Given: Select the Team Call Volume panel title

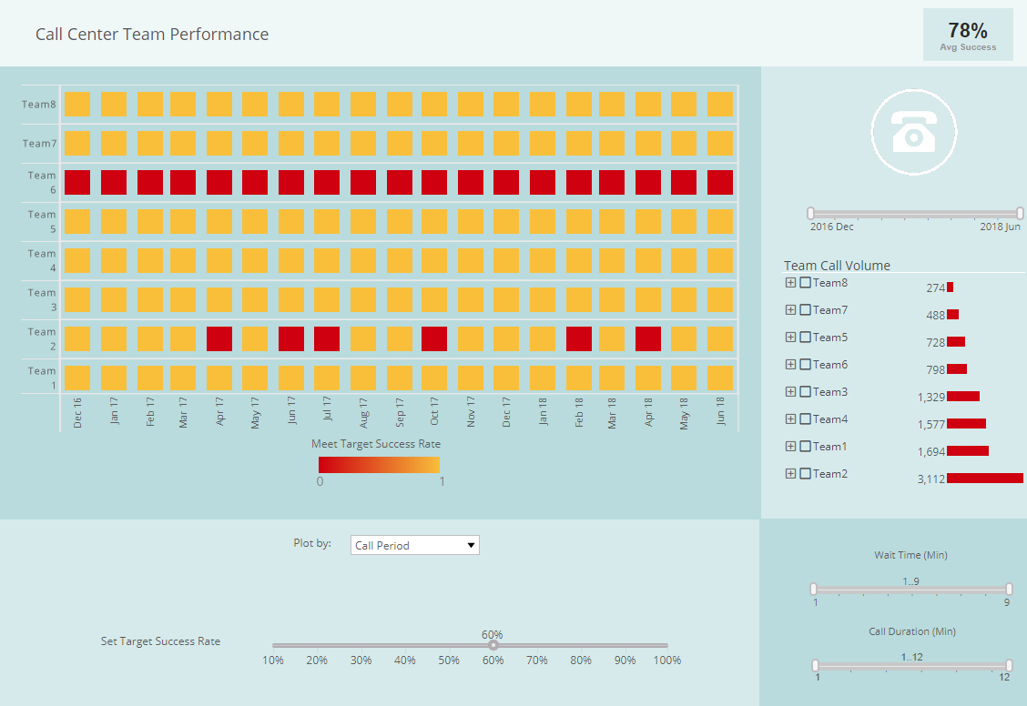Looking at the screenshot, I should pos(837,265).
